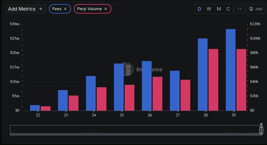Click the plus icon in Add Metrics
This screenshot has width=267, height=145.
pos(41,9)
